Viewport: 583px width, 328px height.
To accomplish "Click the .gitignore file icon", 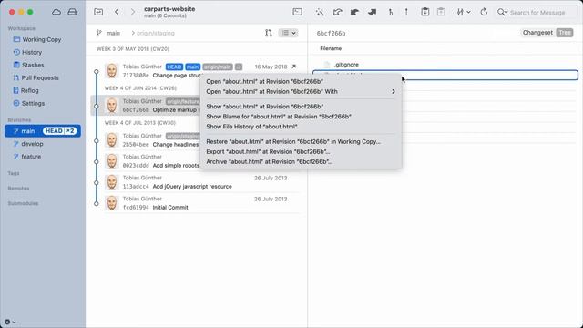I will click(326, 65).
